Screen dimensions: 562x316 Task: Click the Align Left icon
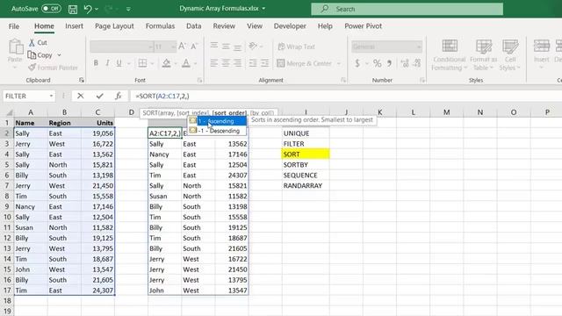214,63
